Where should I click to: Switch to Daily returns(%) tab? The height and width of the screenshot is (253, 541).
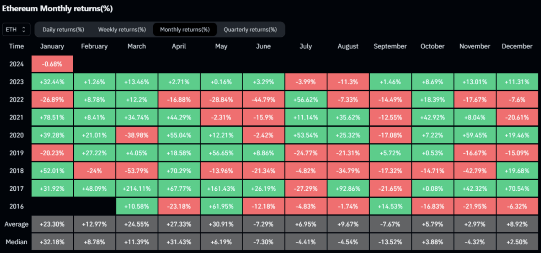[x=63, y=30]
